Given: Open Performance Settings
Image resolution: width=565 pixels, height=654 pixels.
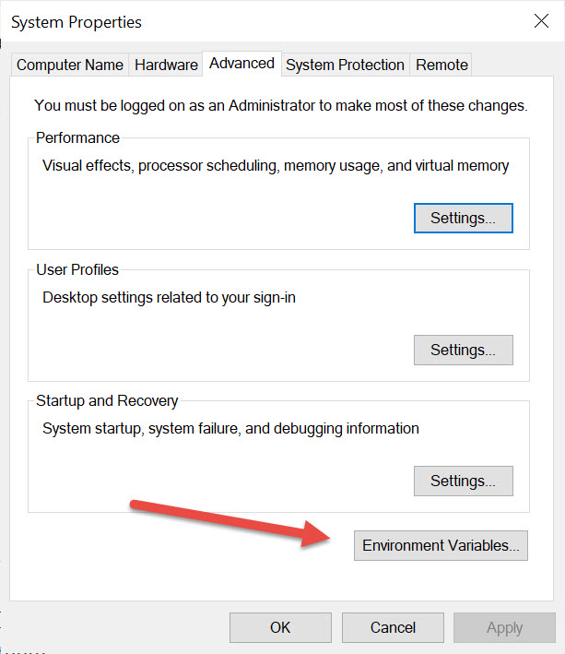Looking at the screenshot, I should coord(463,219).
